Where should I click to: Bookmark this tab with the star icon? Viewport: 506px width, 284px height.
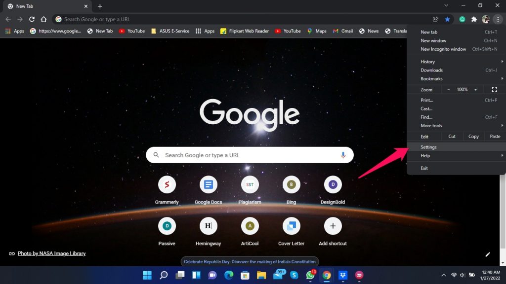(x=447, y=19)
